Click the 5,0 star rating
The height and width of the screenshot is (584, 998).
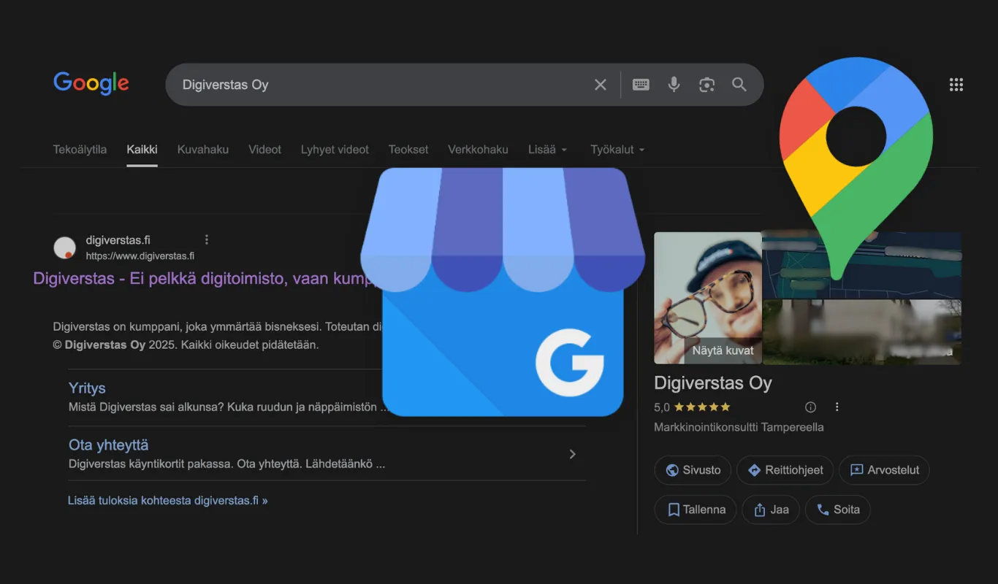click(692, 407)
